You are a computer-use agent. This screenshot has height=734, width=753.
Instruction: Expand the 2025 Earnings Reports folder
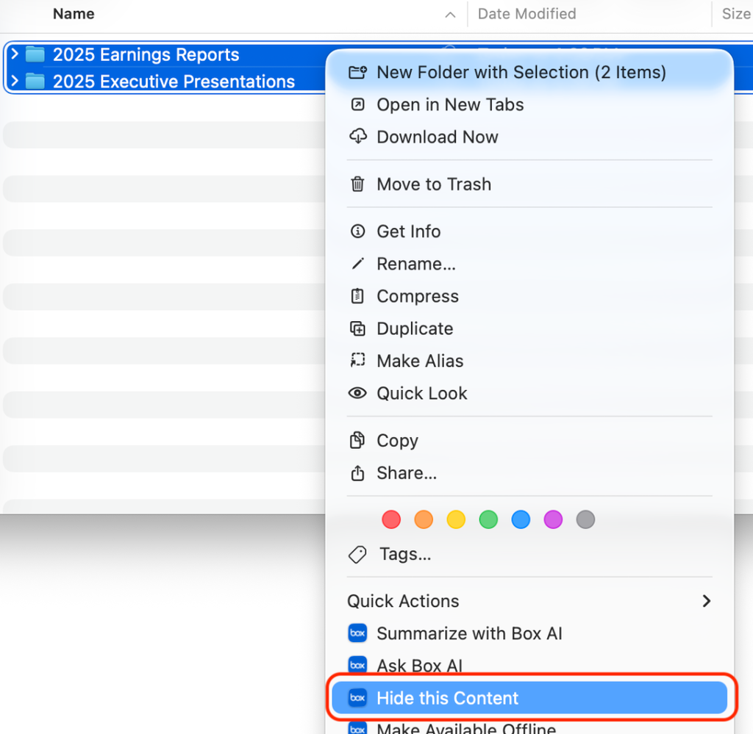coord(14,54)
